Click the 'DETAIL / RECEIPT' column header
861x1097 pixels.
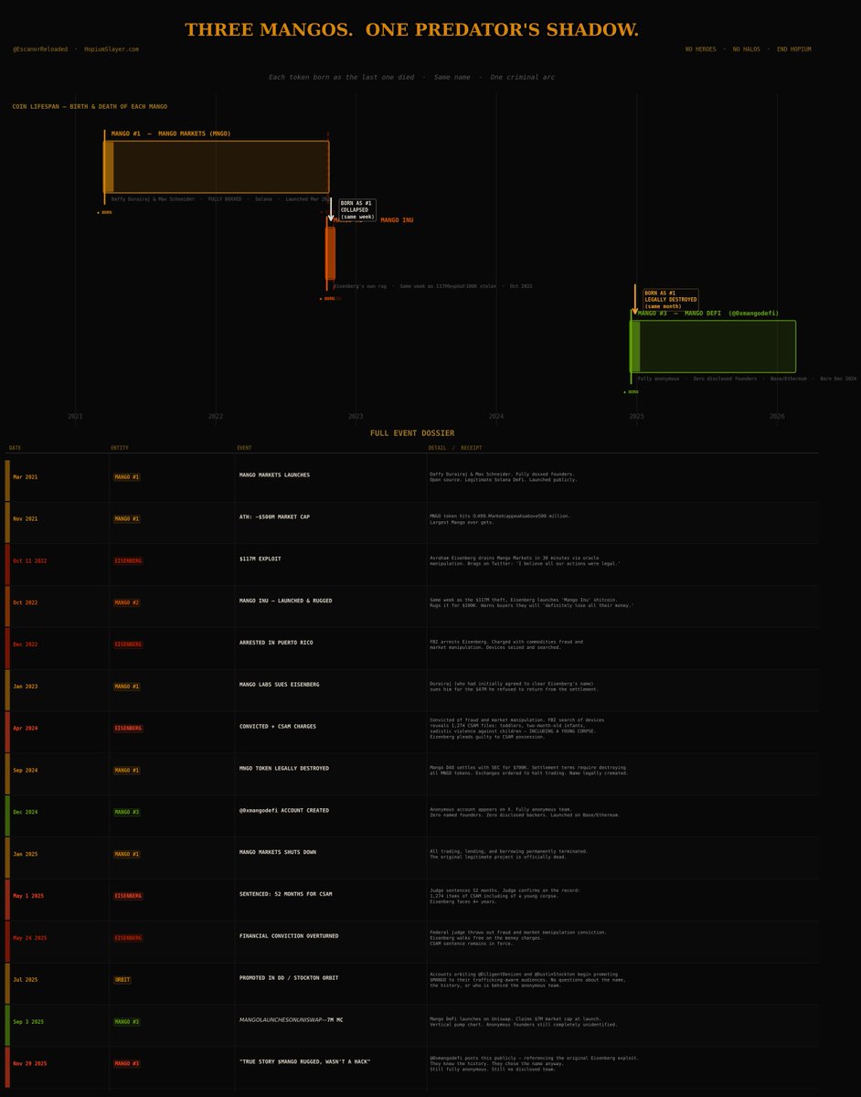pos(454,448)
